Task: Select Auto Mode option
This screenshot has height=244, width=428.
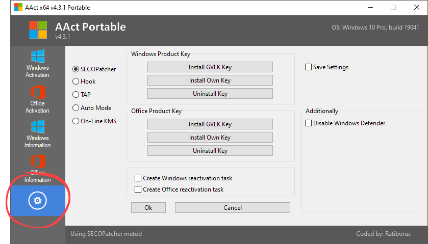Action: point(92,107)
